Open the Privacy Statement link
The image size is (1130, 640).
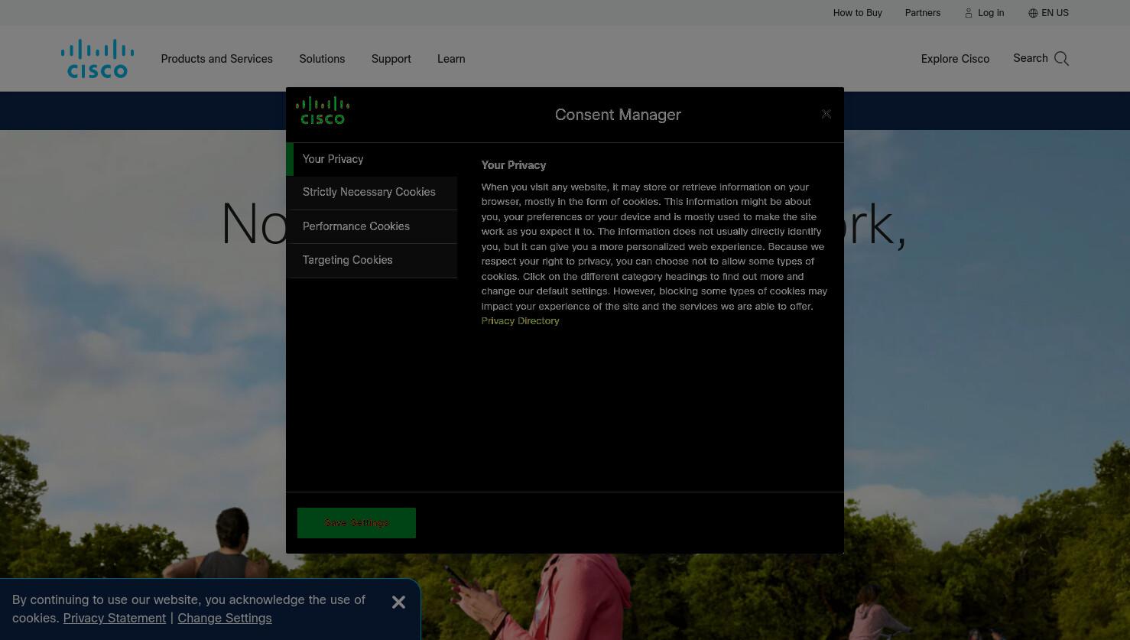pyautogui.click(x=115, y=618)
